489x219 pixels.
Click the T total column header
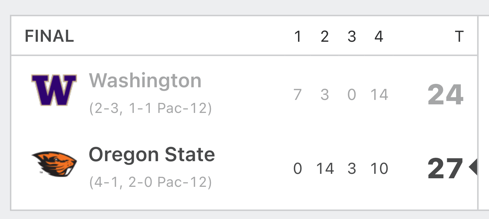tap(459, 36)
